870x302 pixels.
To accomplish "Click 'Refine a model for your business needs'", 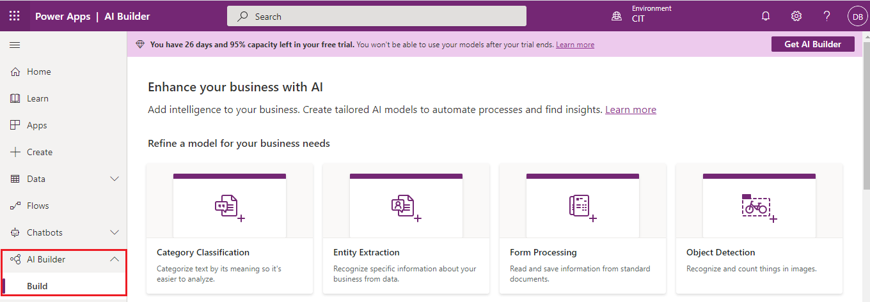I will pos(239,144).
